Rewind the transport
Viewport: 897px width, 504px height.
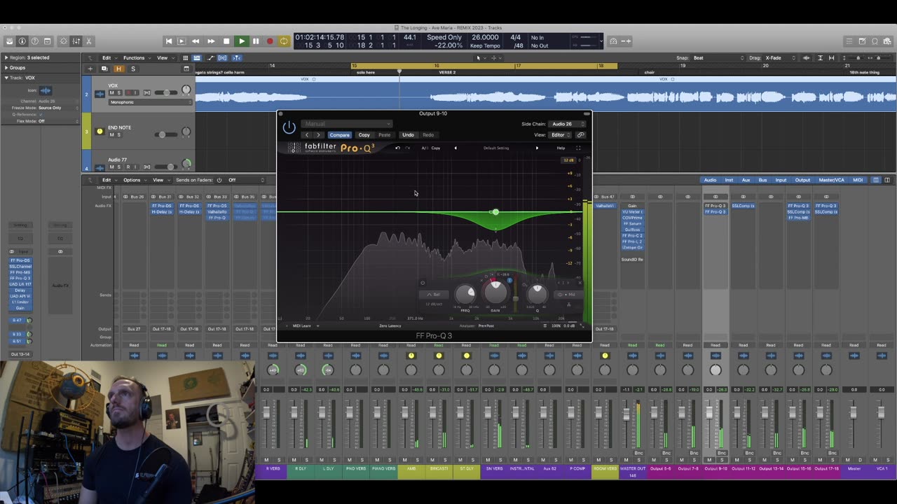click(196, 41)
